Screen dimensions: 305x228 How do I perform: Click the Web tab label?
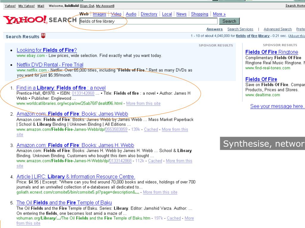[84, 14]
